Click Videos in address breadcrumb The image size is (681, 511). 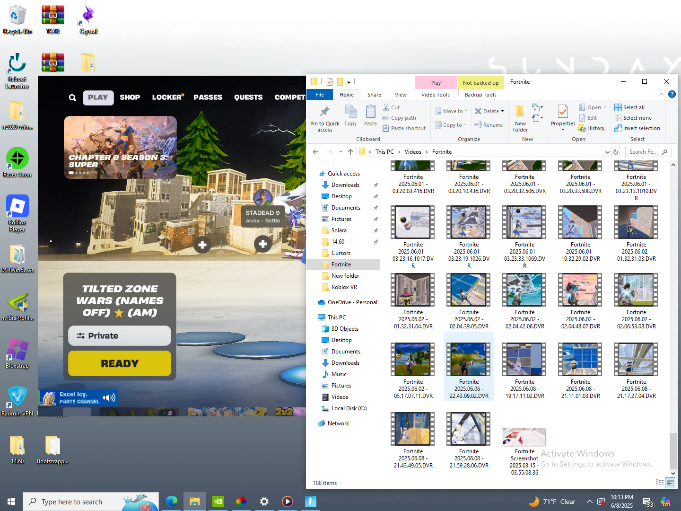[x=413, y=152]
